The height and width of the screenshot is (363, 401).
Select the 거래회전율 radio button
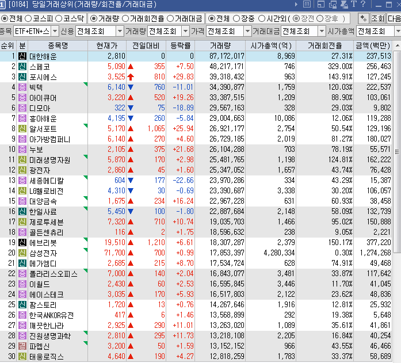(125, 18)
